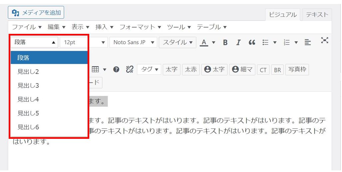Click the メディアを追加 button
Screen dimensions: 342x172
36,13
